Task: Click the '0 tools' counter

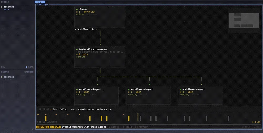Action: [83, 54]
